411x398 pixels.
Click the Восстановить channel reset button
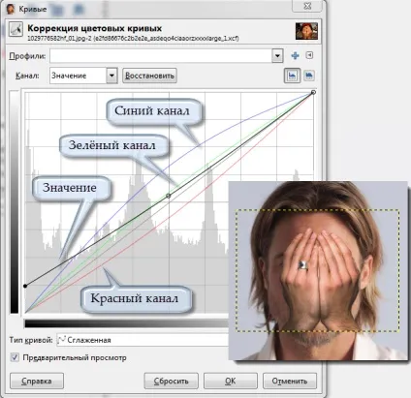coord(149,76)
